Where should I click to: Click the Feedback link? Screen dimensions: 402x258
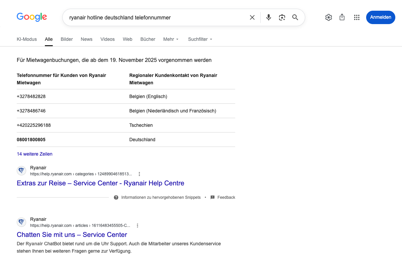click(x=226, y=197)
